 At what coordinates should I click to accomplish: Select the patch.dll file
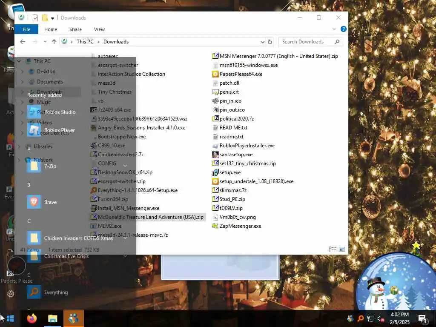[226, 83]
